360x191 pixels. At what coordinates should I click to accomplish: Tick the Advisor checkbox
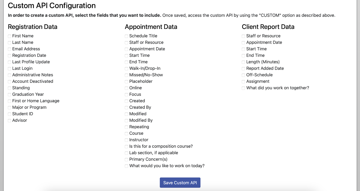point(9,120)
